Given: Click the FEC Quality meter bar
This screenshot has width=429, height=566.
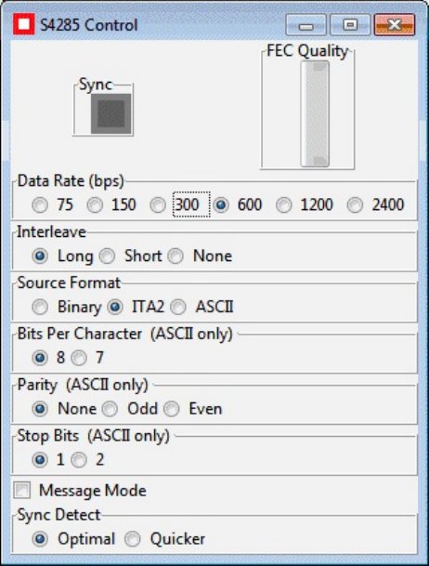Looking at the screenshot, I should click(x=315, y=113).
